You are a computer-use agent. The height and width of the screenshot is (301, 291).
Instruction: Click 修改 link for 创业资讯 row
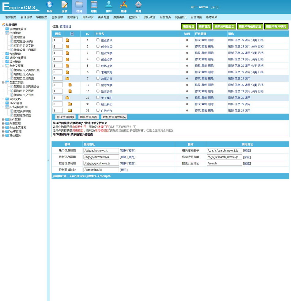pyautogui.click(x=198, y=40)
